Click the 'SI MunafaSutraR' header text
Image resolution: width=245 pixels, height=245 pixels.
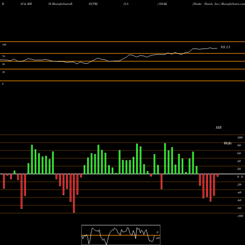tap(60, 4)
